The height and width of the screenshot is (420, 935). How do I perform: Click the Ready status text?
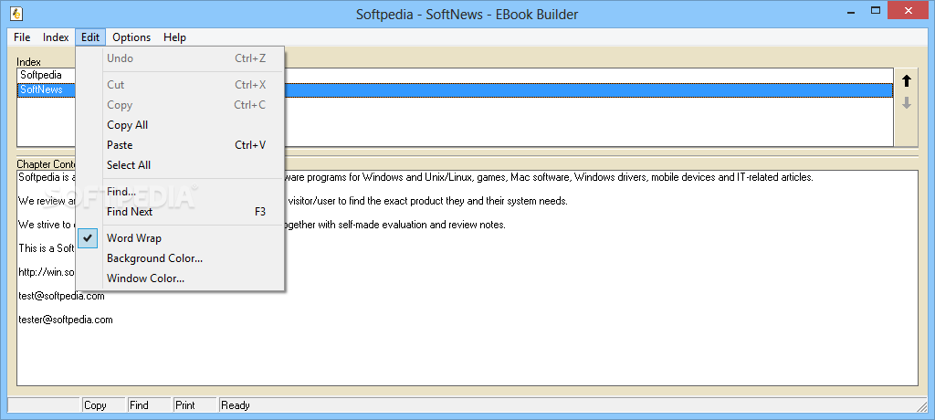(x=236, y=405)
